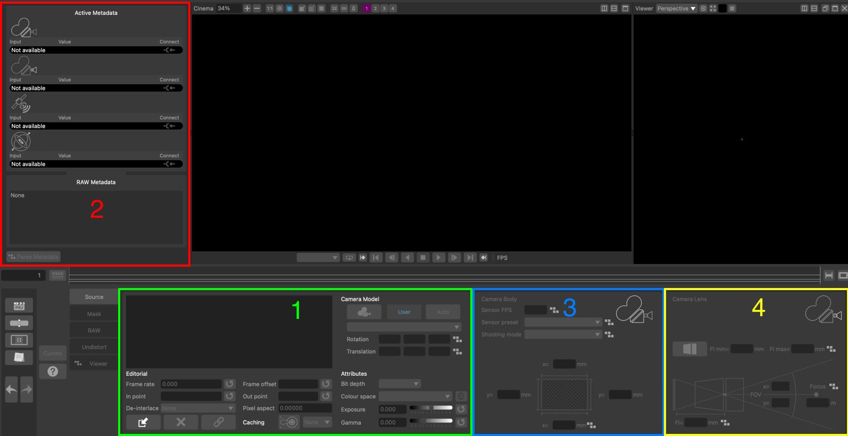Open the notes page icon
848x436 pixels.
[x=19, y=357]
